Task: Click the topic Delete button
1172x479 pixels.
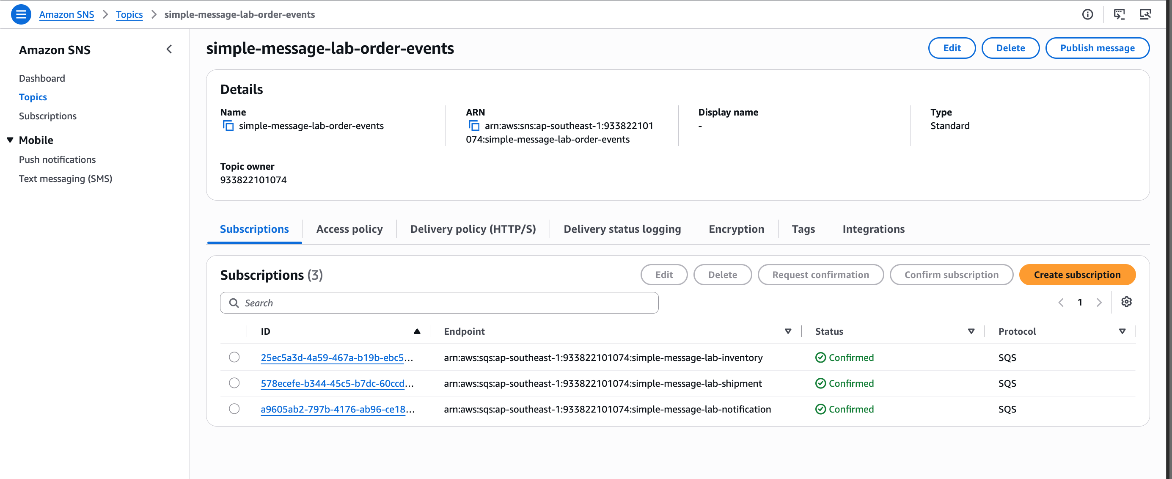Action: coord(1010,48)
